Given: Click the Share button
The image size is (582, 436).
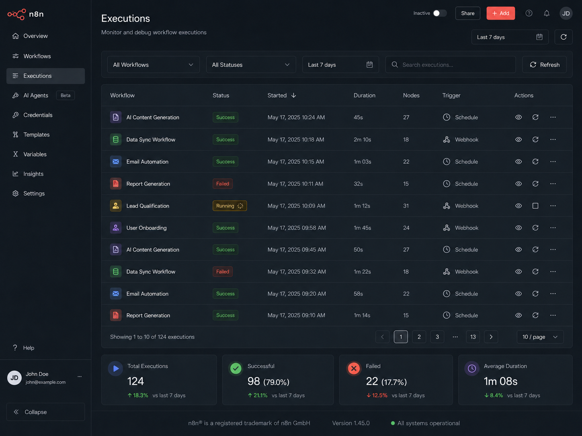Looking at the screenshot, I should tap(467, 13).
